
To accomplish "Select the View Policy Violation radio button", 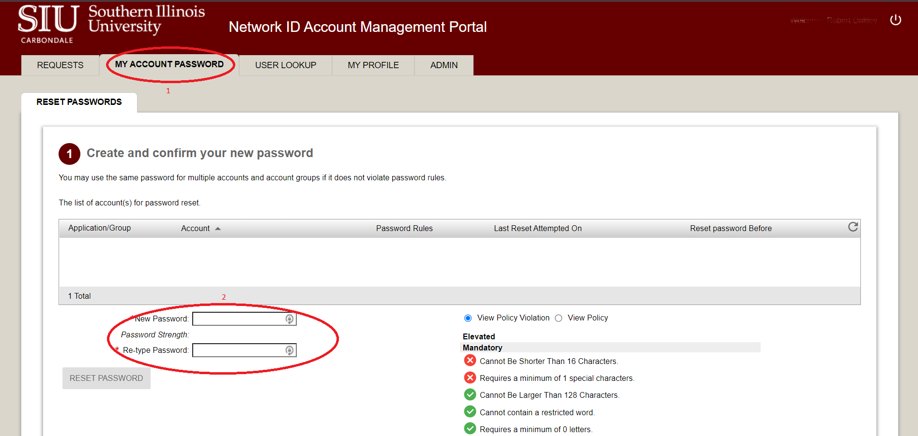I will point(468,318).
